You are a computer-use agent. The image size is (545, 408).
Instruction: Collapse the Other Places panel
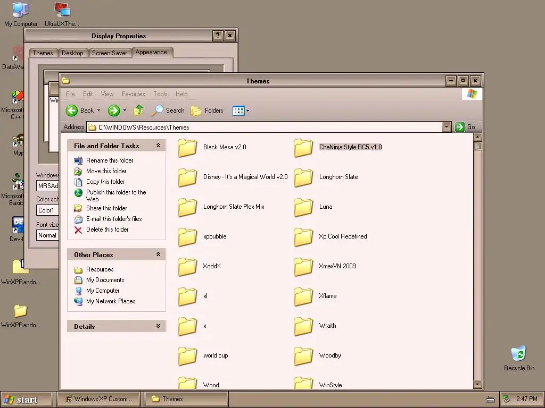click(x=159, y=254)
